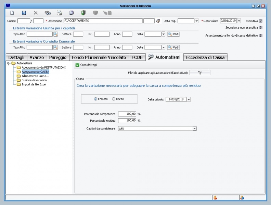Click the new document toolbar icon

(x=12, y=13)
